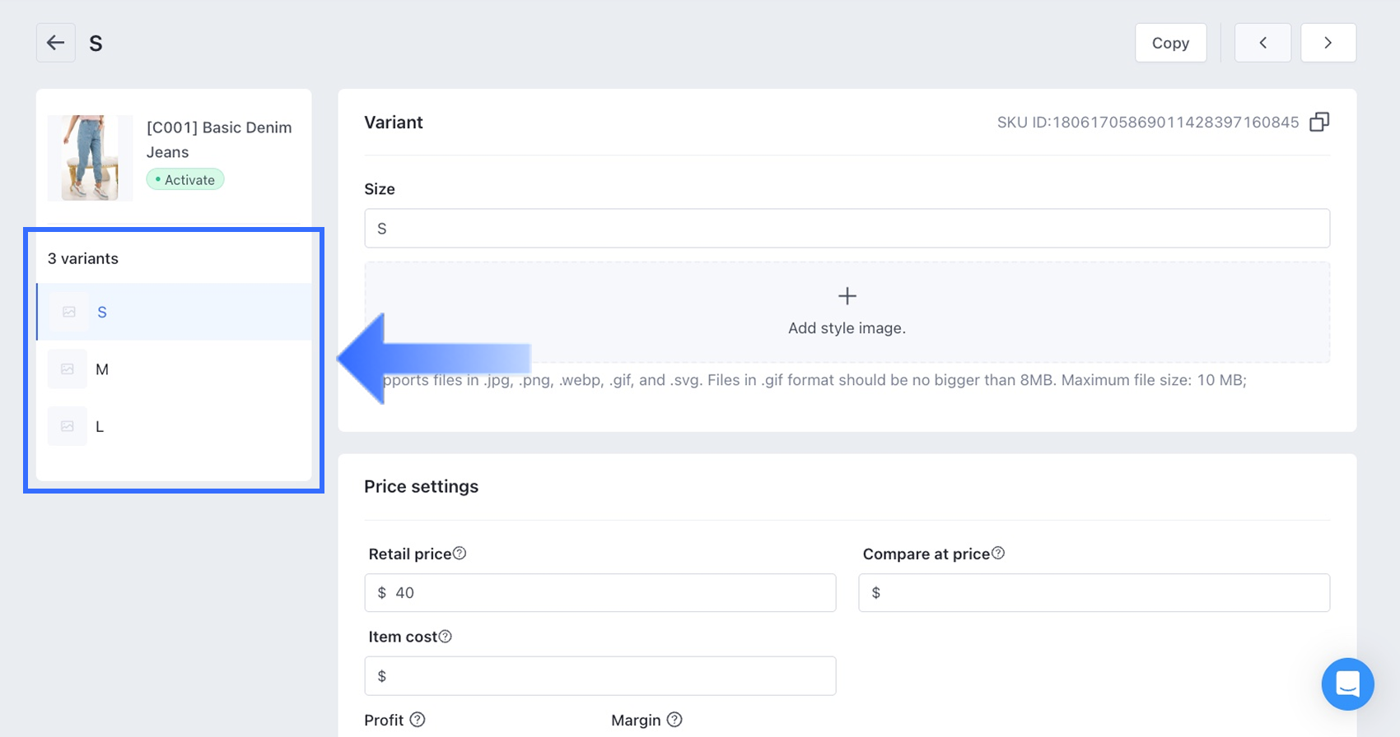Click the Retail price input field
Image resolution: width=1400 pixels, height=737 pixels.
click(609, 593)
